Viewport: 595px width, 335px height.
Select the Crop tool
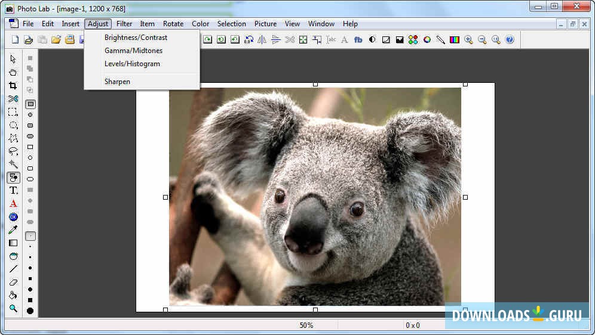pyautogui.click(x=13, y=86)
